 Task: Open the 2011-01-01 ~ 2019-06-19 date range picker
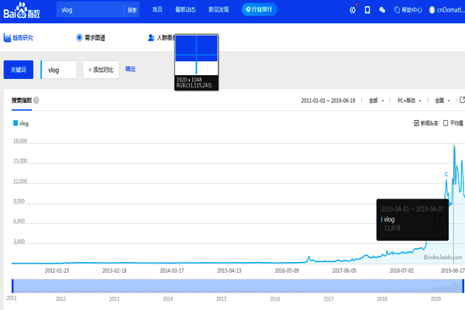click(x=329, y=101)
